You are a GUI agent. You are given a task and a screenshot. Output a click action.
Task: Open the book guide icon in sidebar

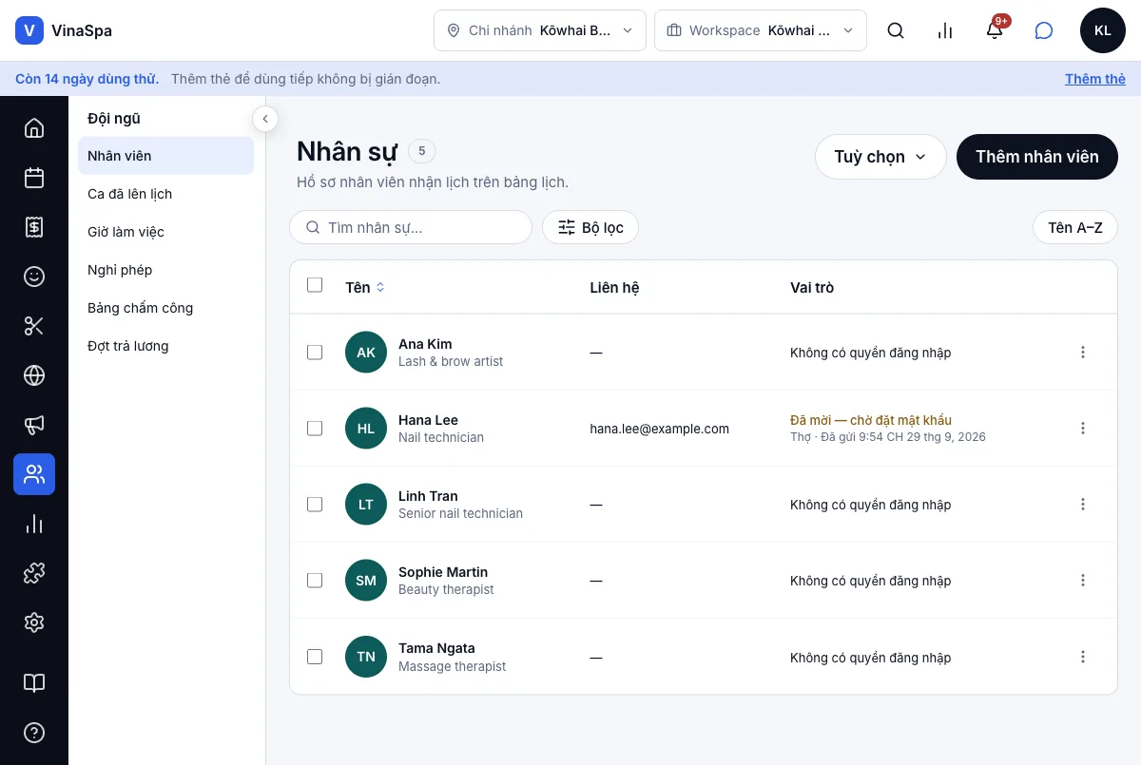(34, 683)
